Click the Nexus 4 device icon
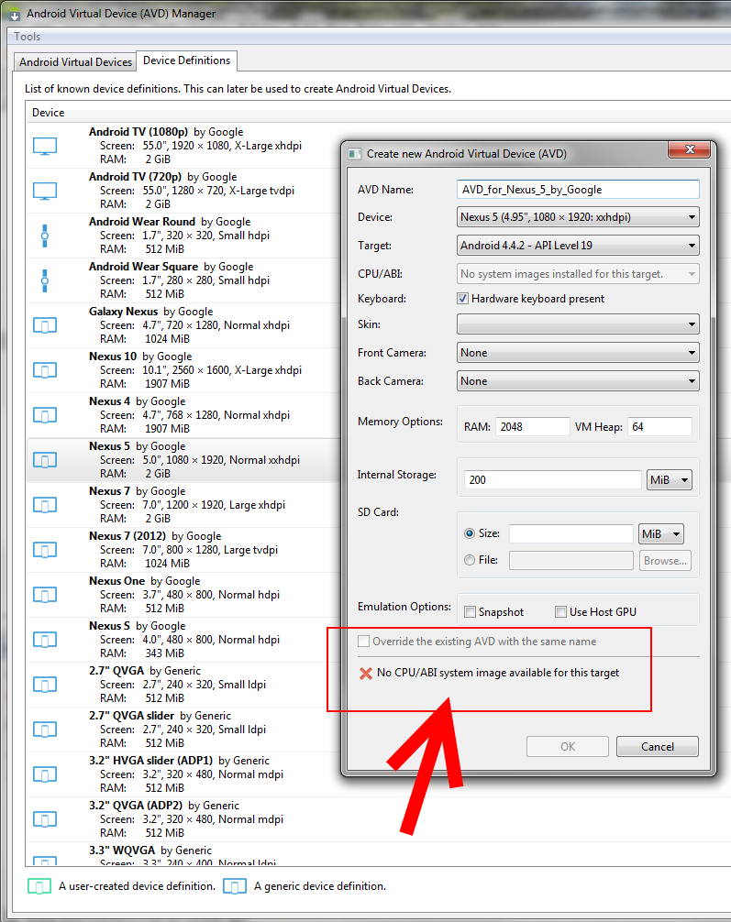Screen dimensions: 731x922 tap(45, 415)
